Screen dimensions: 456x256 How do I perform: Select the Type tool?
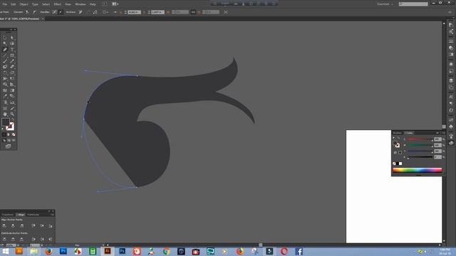pos(12,49)
